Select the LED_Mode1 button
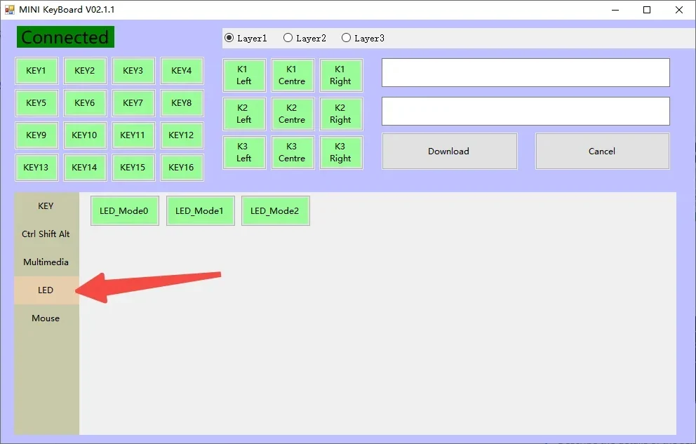This screenshot has height=444, width=696. pos(200,210)
